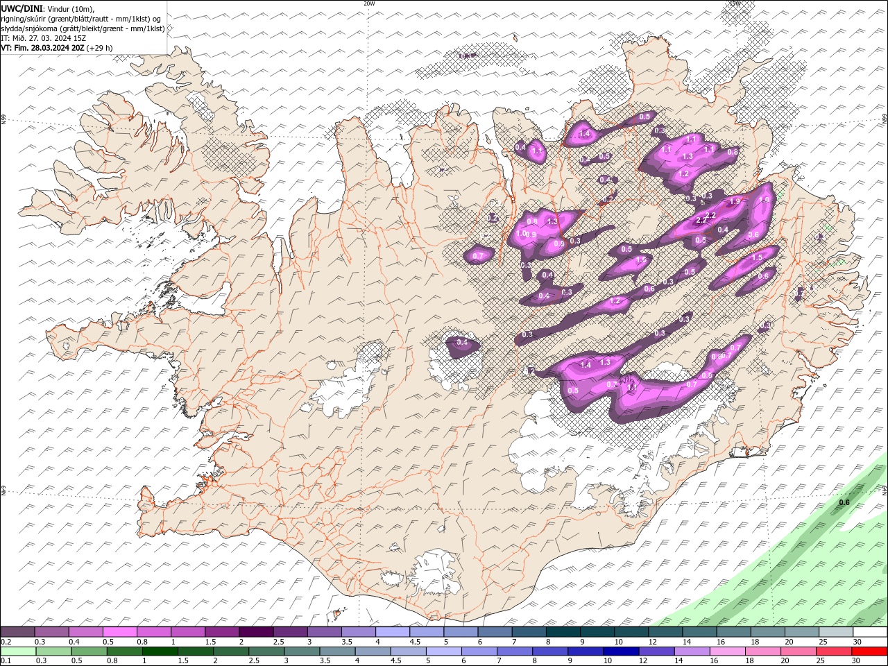
Task: Pick the 0.5 green swatch, lower legend row
Action: pos(89,651)
